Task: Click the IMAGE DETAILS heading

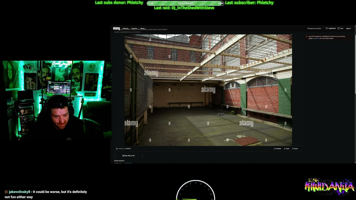Action: tap(119, 161)
